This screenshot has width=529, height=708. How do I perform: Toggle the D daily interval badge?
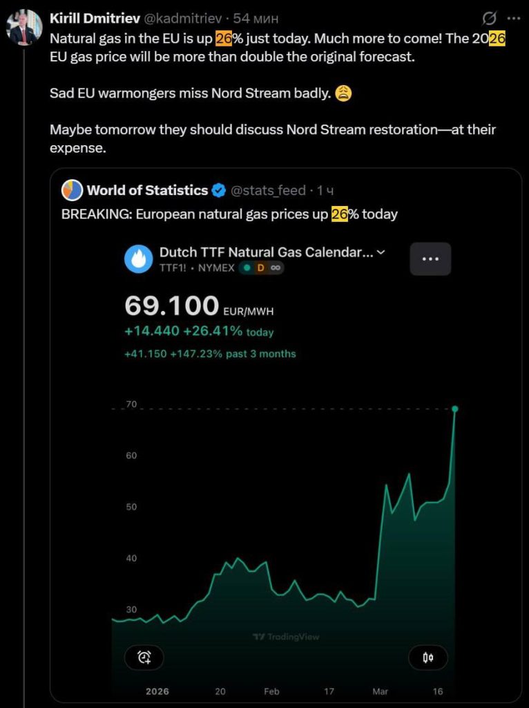coord(260,268)
